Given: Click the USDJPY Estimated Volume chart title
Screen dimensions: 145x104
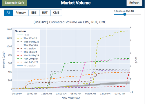Looking at the screenshot, I should click(70, 22).
